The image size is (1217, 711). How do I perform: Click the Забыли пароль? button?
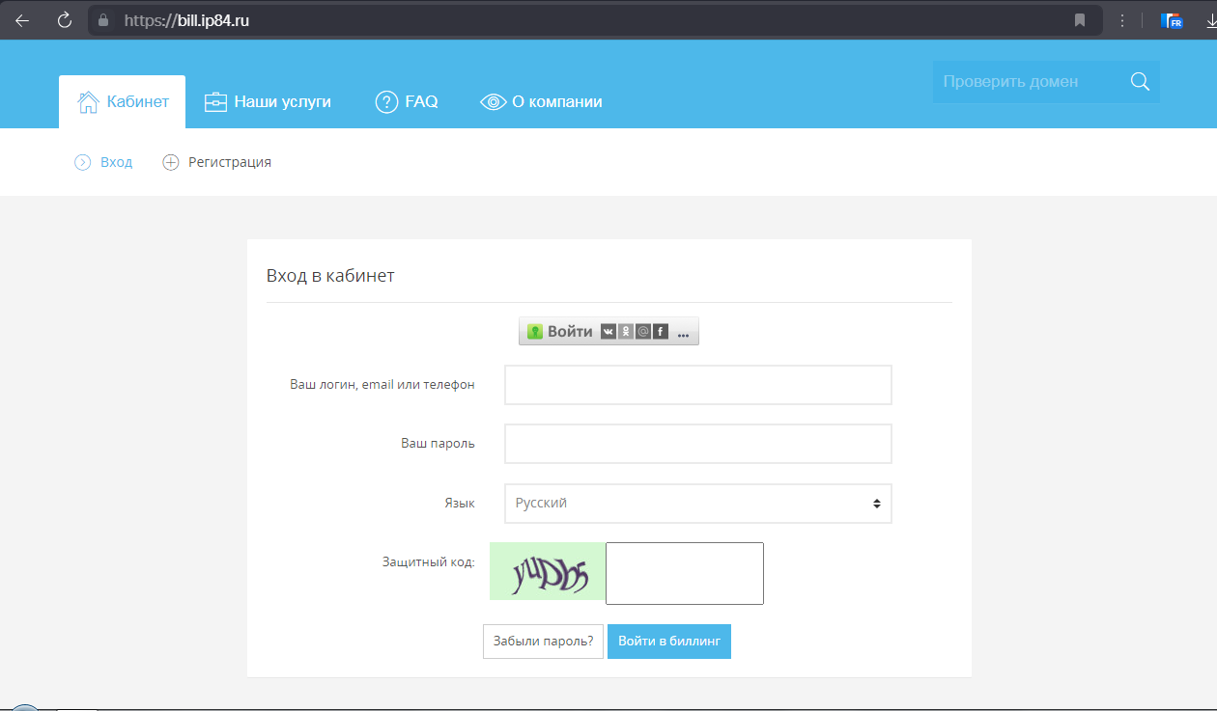[x=543, y=642]
